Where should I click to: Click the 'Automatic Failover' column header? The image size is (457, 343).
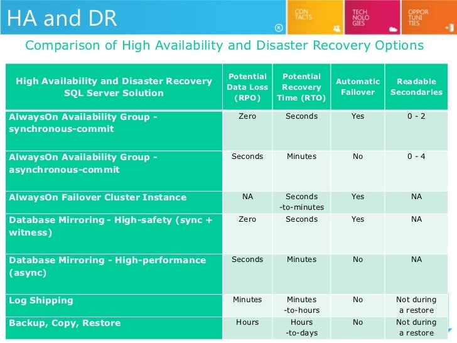coord(358,87)
